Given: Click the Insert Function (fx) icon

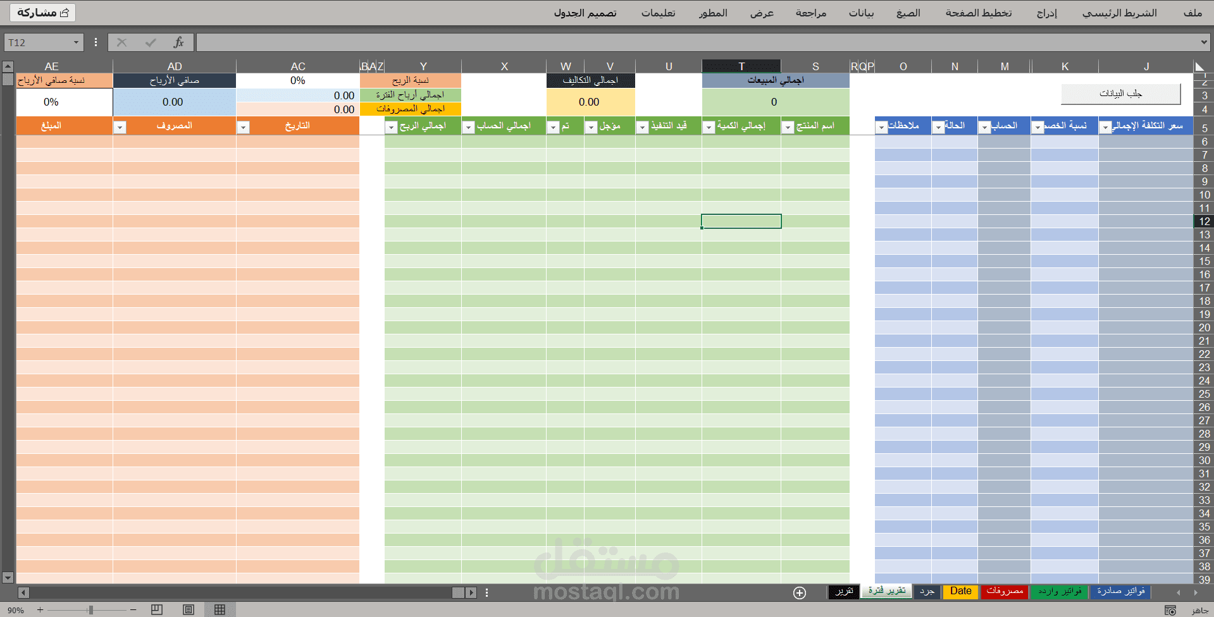Looking at the screenshot, I should click(x=179, y=42).
